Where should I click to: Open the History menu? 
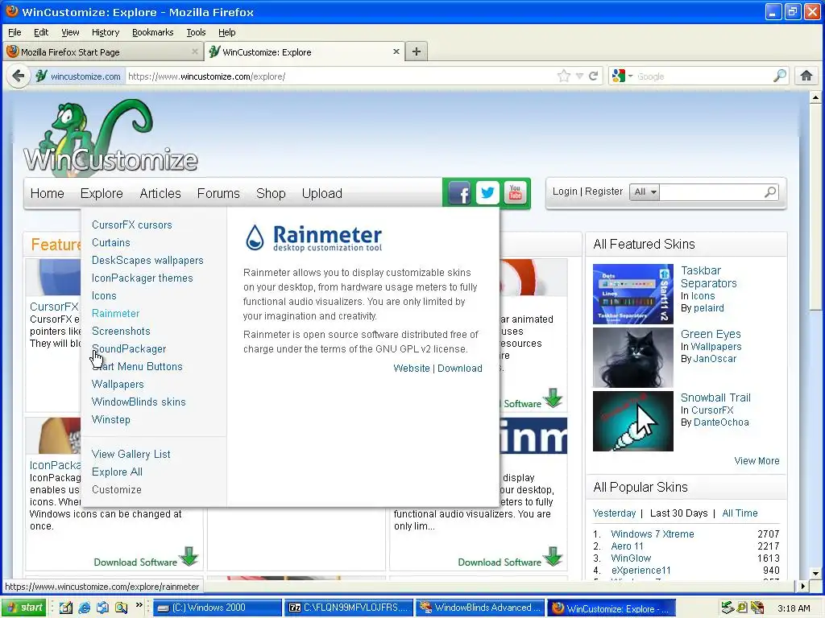tap(106, 32)
